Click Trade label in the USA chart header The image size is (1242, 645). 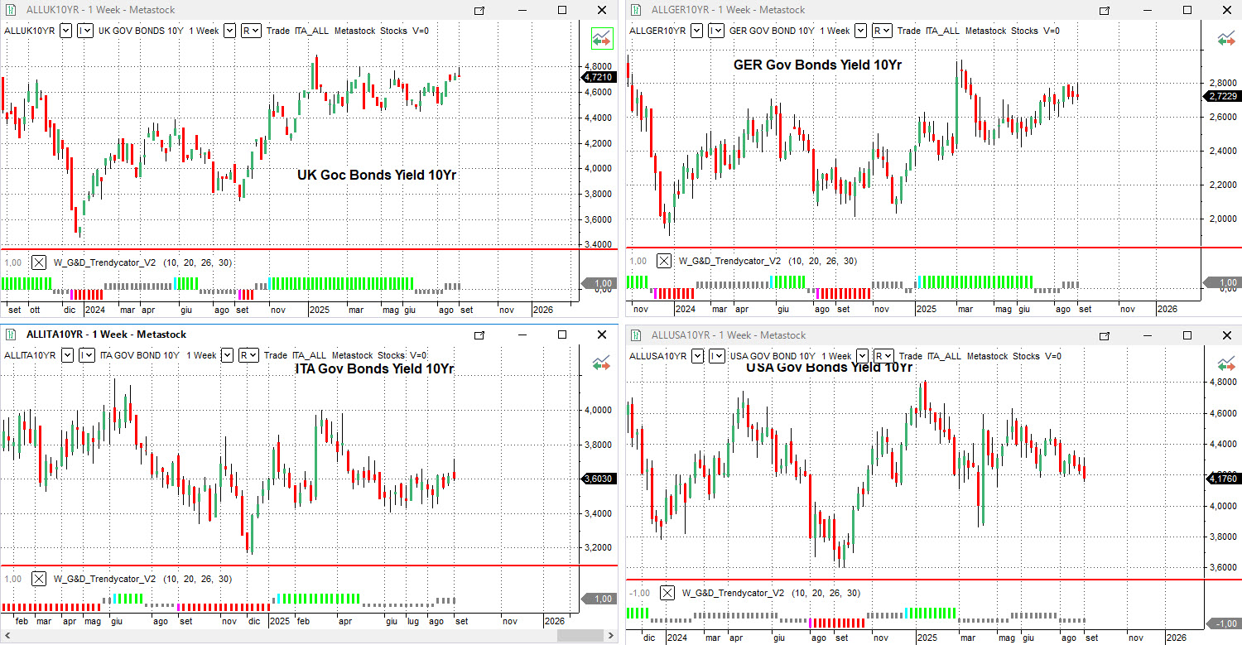coord(910,356)
